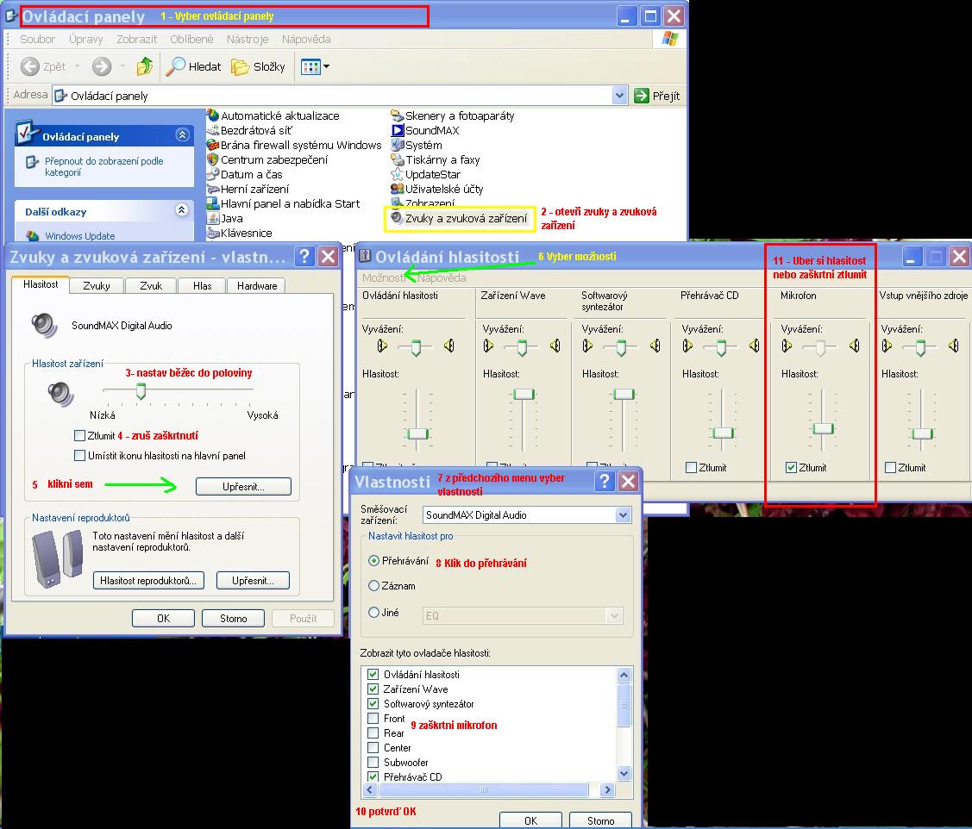Viewport: 972px width, 829px height.
Task: Uncheck Ztlumit under Mikrofon channel
Action: (x=791, y=468)
